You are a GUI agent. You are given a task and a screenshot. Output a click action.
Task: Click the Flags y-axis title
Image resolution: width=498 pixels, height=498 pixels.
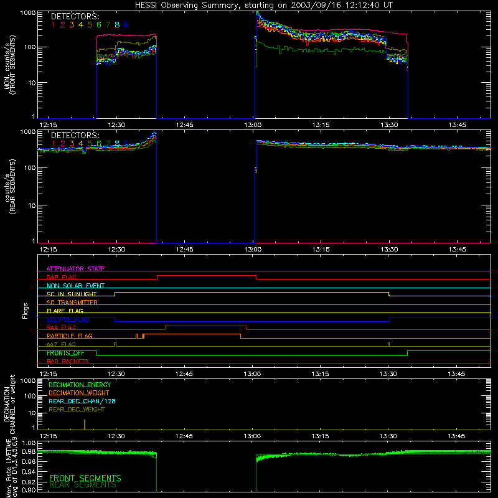[x=25, y=311]
